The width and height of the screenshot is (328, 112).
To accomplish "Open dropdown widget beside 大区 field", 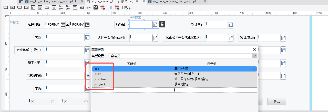I will pos(87,38).
